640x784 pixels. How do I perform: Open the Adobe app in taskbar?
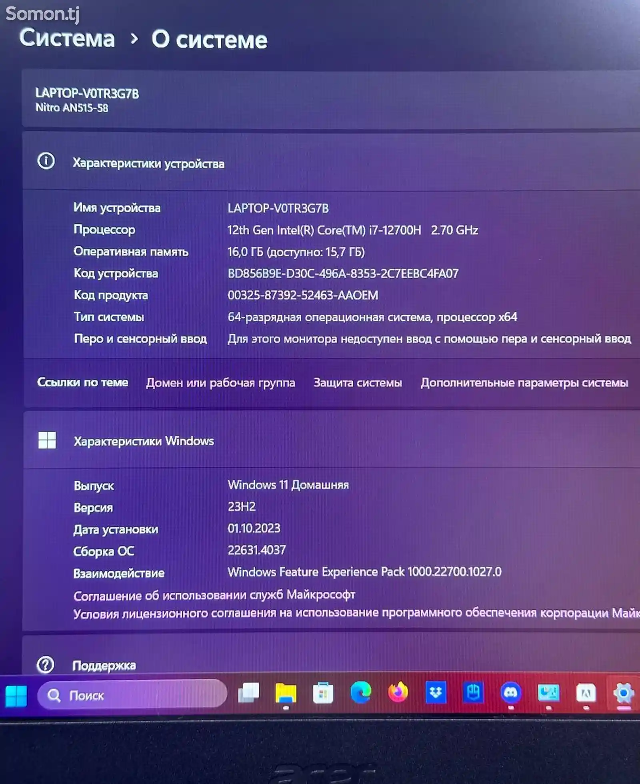click(x=586, y=693)
